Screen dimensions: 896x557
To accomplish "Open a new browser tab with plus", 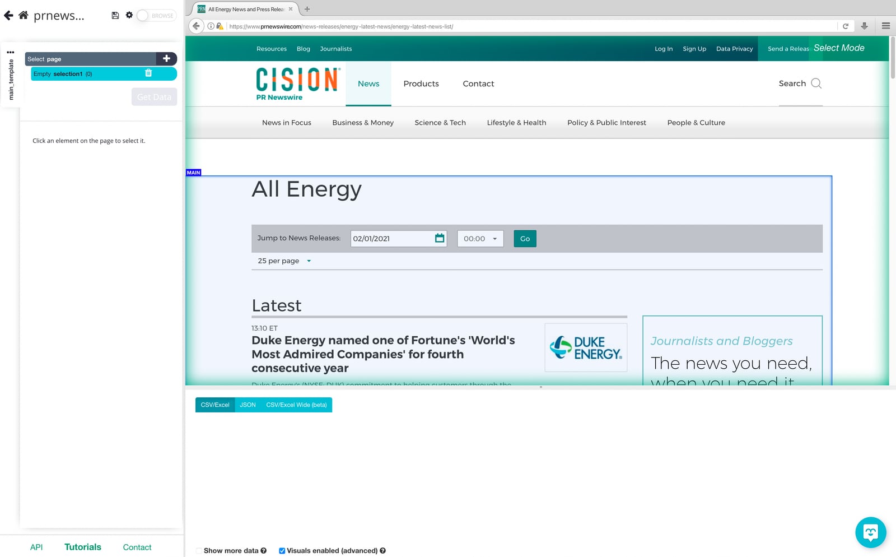I will tap(307, 9).
